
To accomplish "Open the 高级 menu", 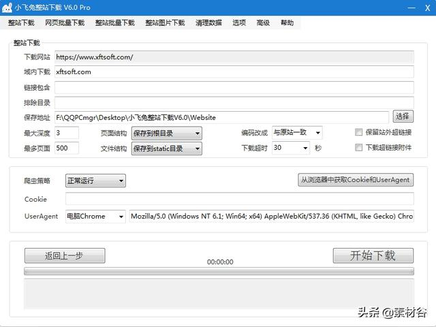I will [263, 22].
